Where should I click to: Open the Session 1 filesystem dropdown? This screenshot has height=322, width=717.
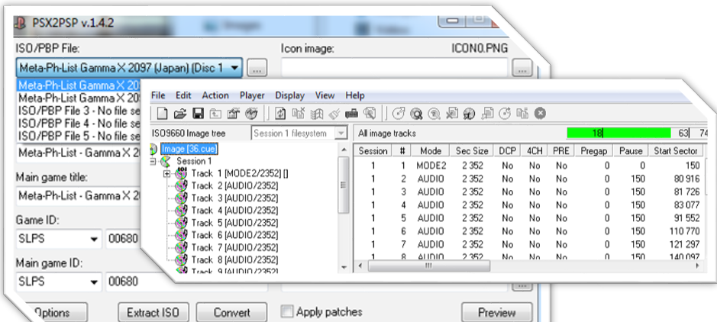[341, 134]
